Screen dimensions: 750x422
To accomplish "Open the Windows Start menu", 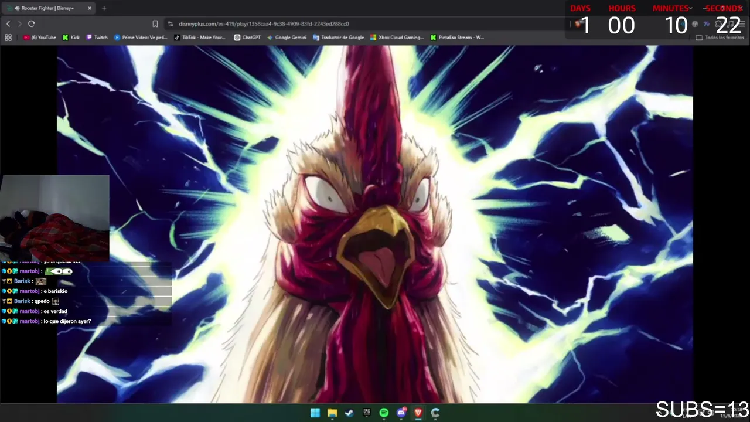I will point(315,413).
